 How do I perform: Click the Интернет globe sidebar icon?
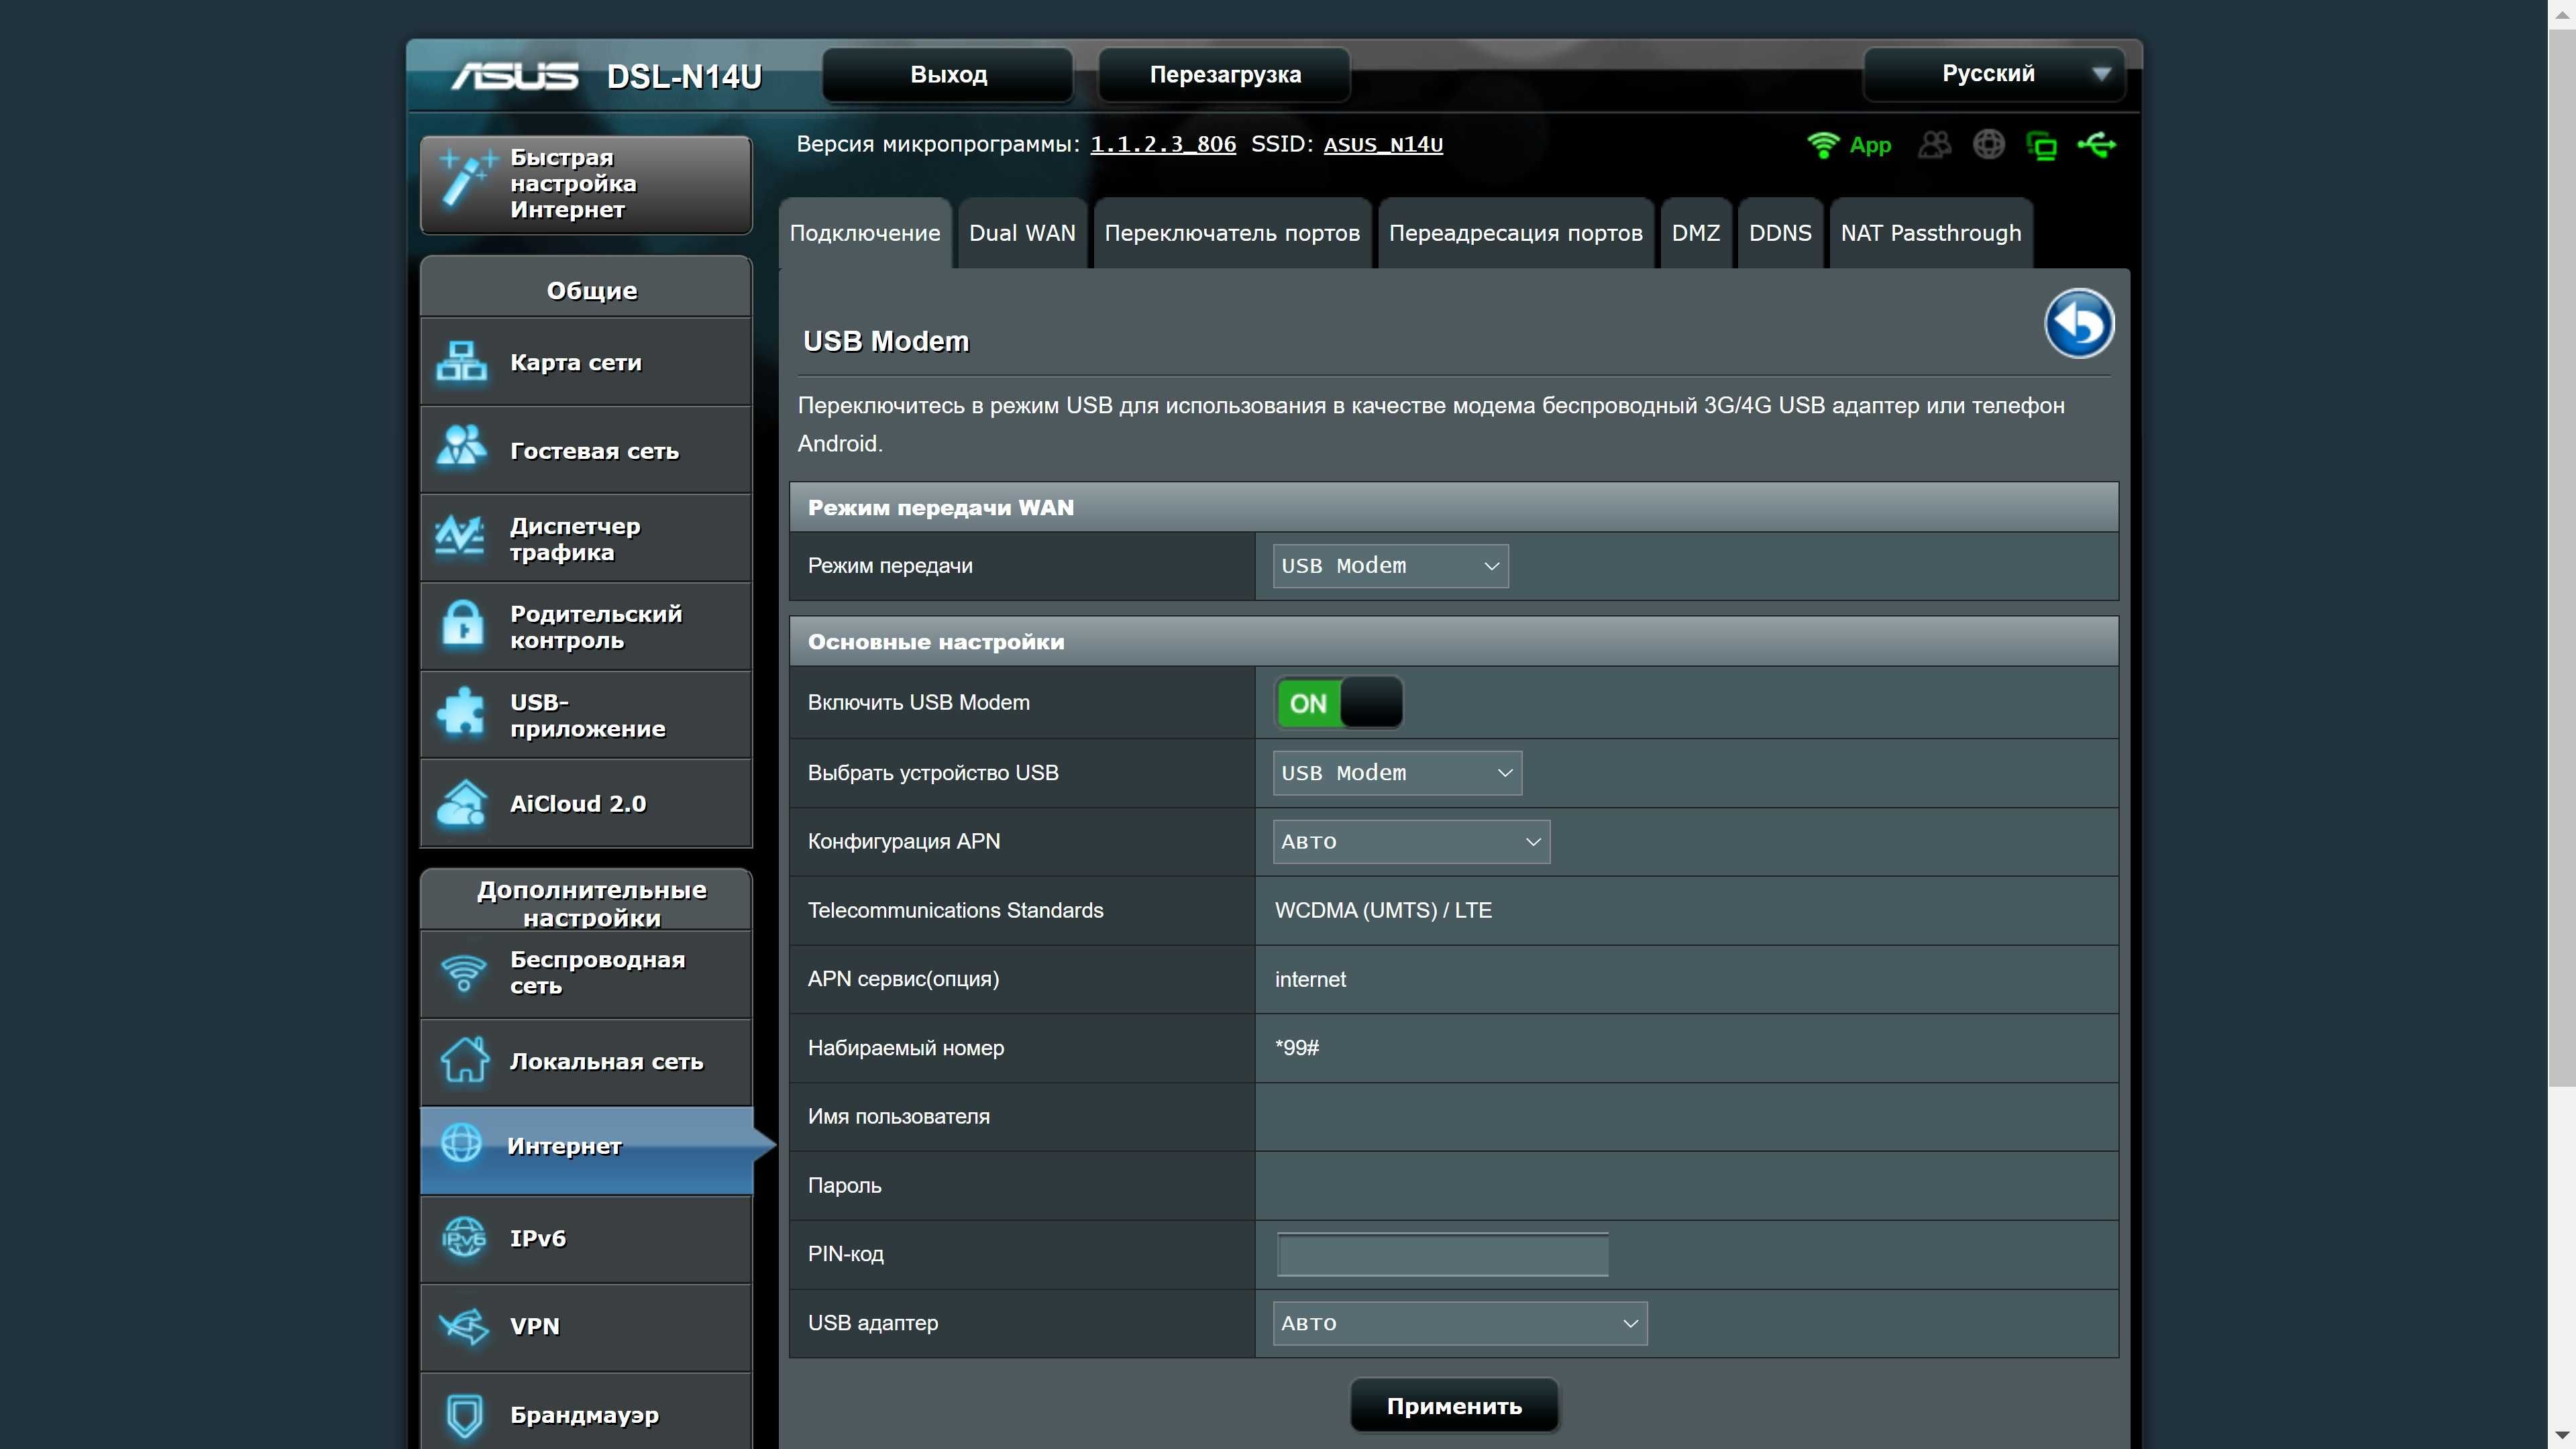tap(462, 1143)
